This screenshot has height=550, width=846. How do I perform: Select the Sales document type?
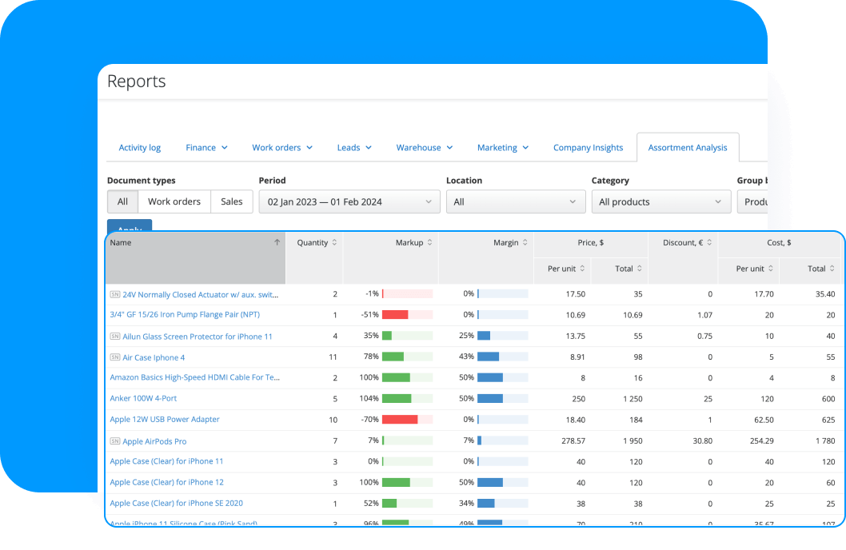point(232,201)
